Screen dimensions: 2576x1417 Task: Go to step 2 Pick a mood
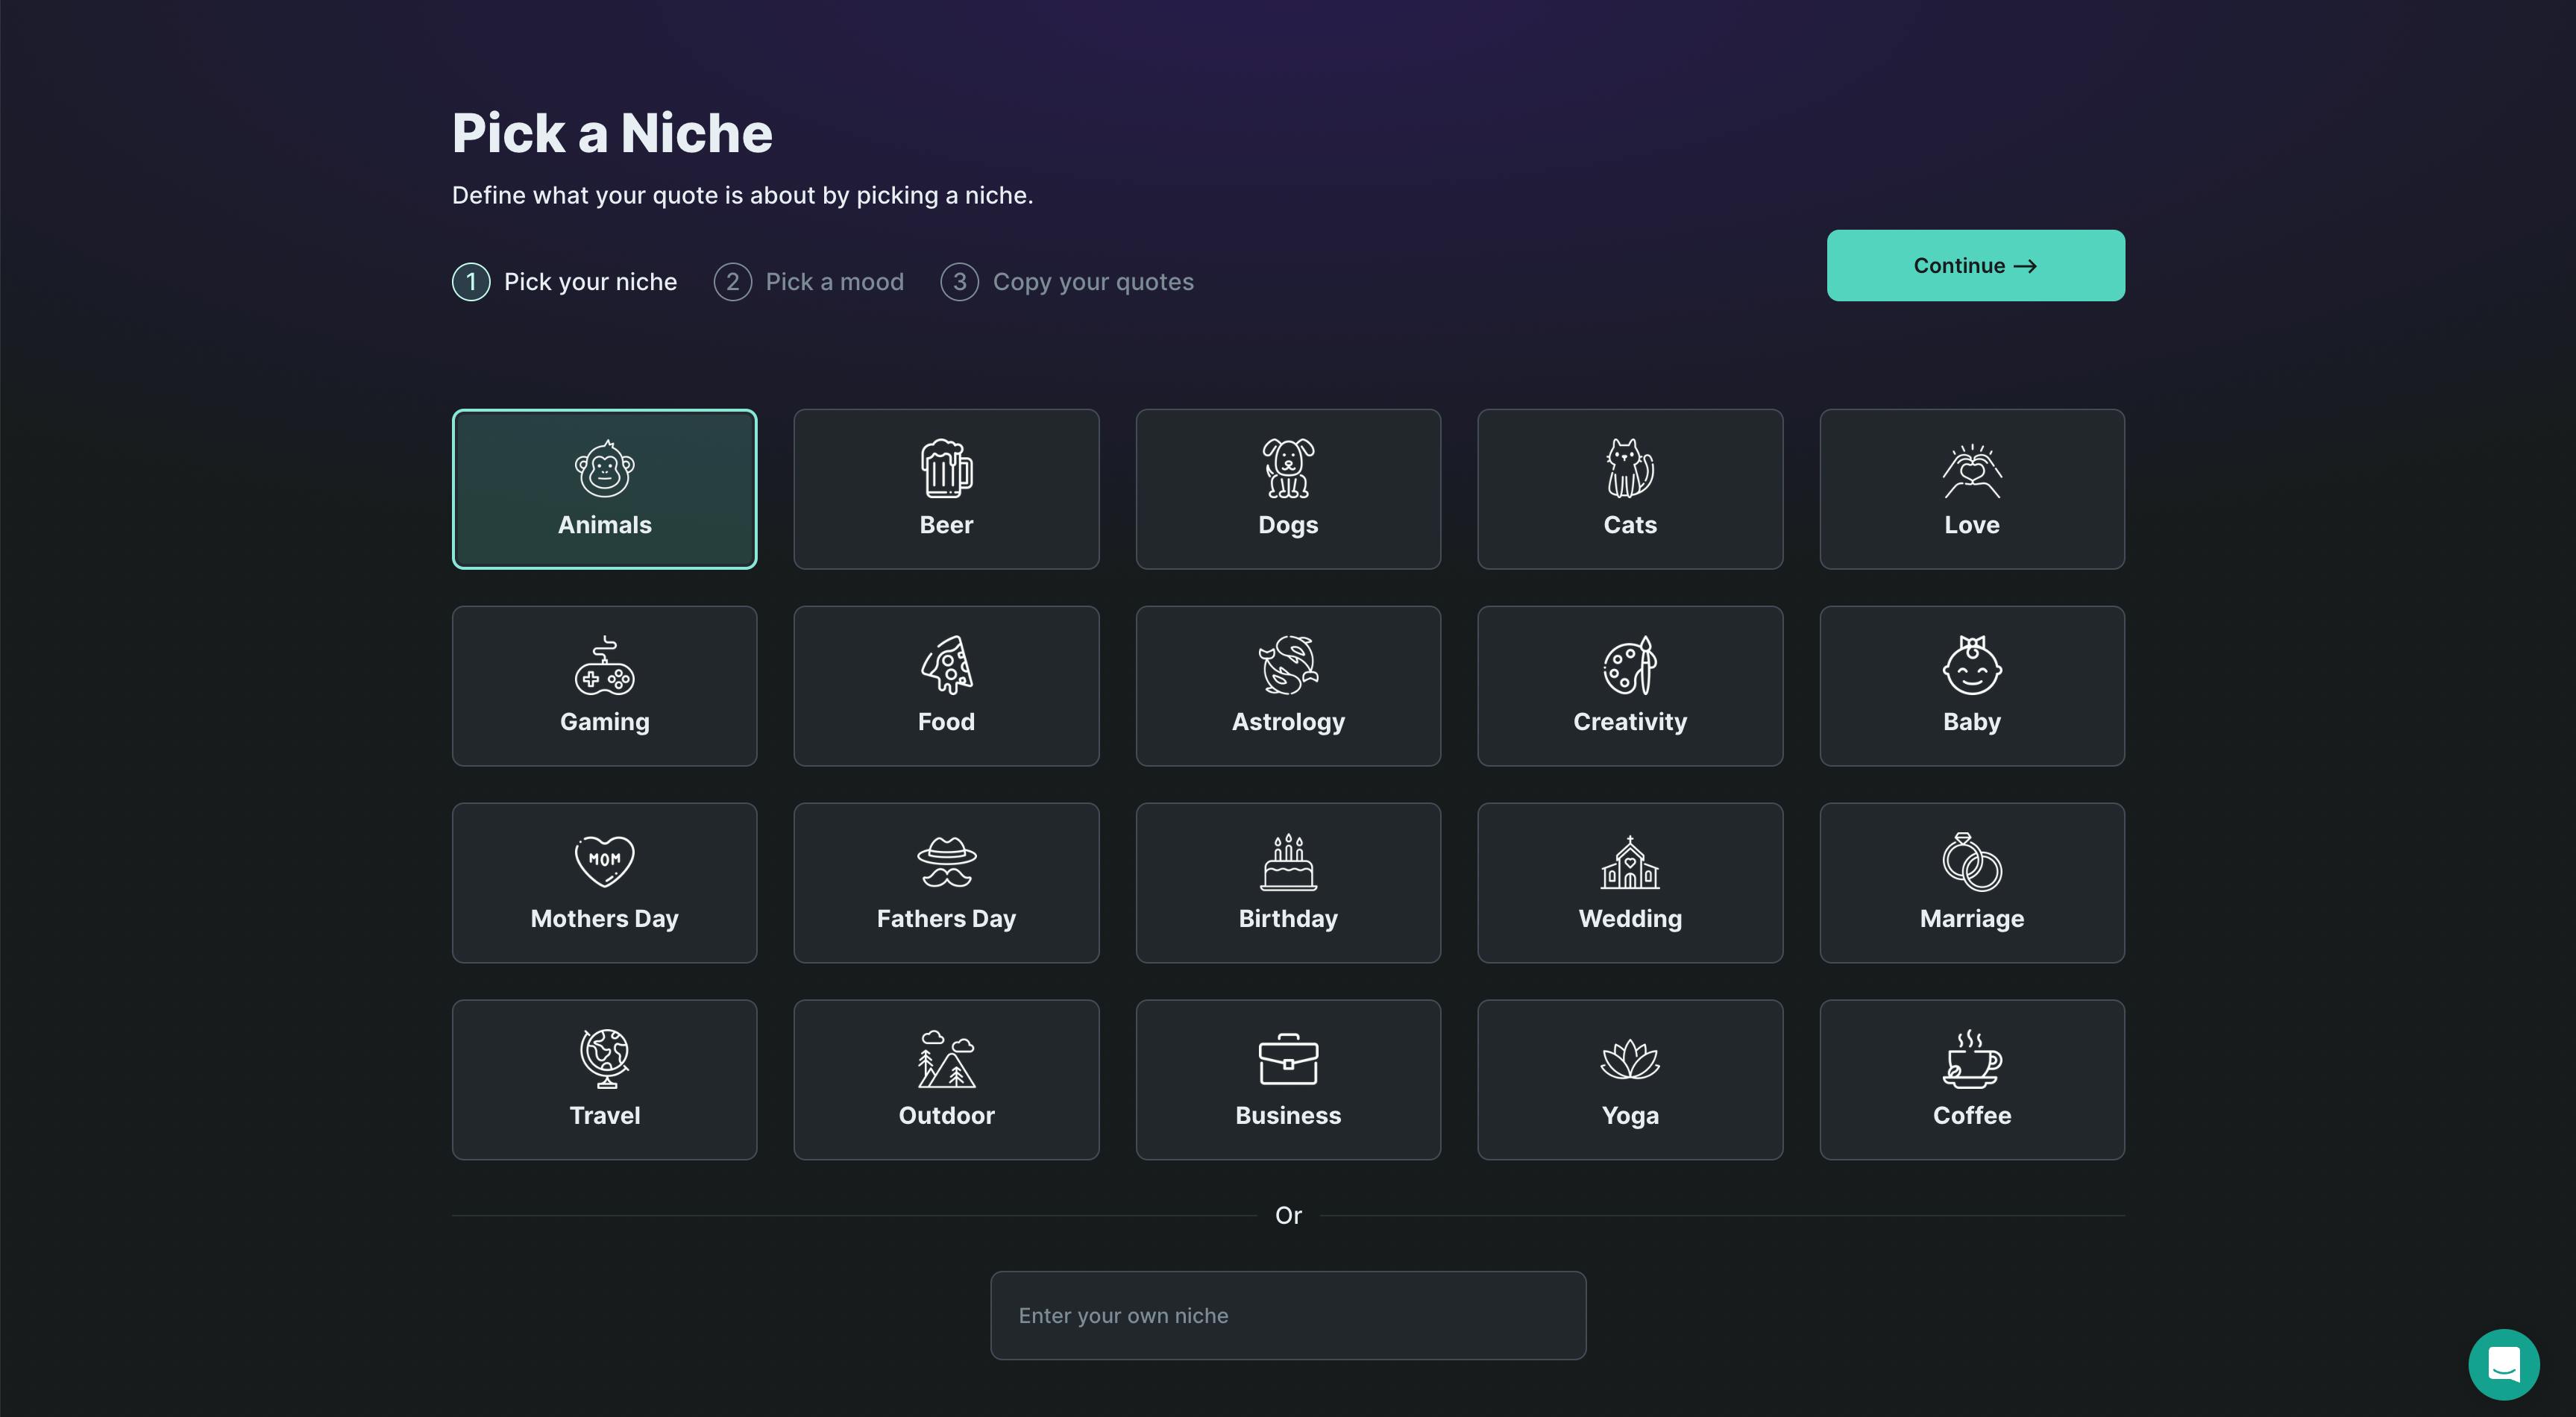(x=809, y=282)
